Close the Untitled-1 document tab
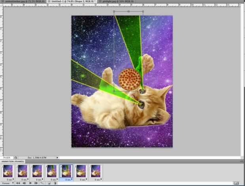The image size is (245, 186). 49,1
